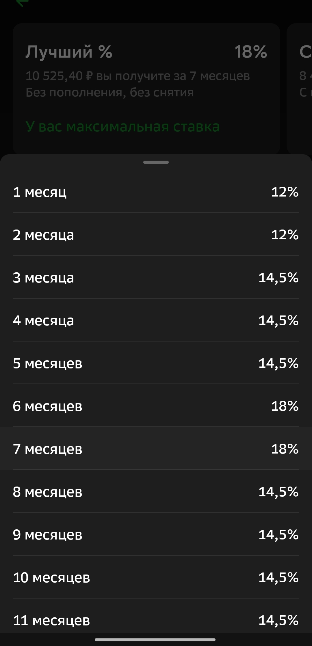Pick the 6 месяцев term at 18%
Screen dimensions: 312x646
pyautogui.click(x=156, y=406)
